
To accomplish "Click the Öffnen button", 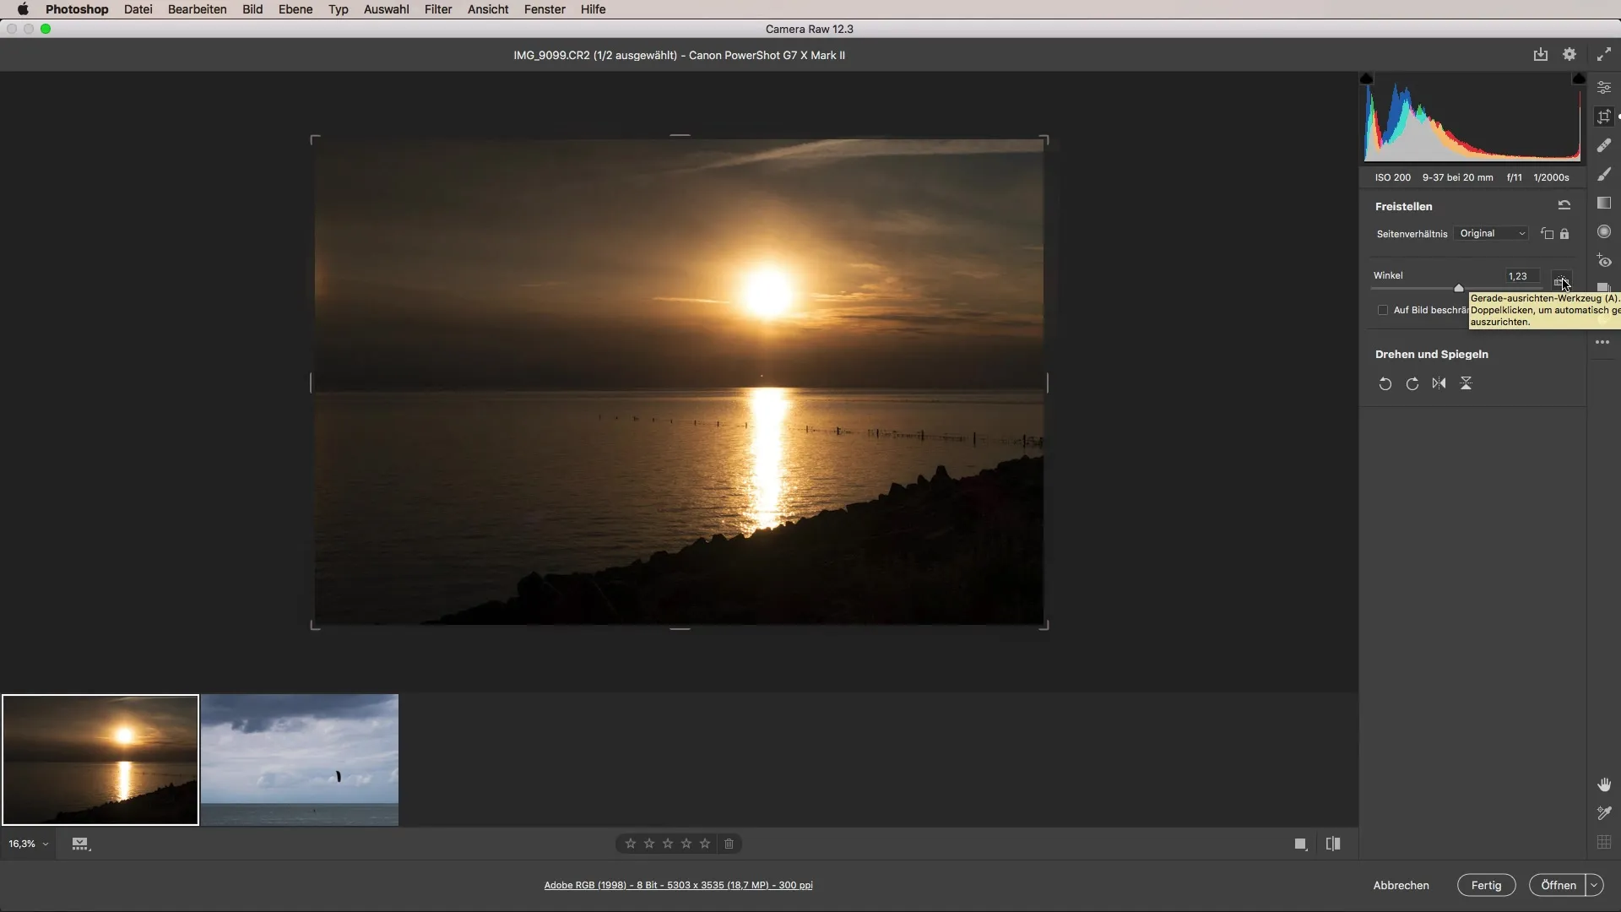I will click(1558, 885).
